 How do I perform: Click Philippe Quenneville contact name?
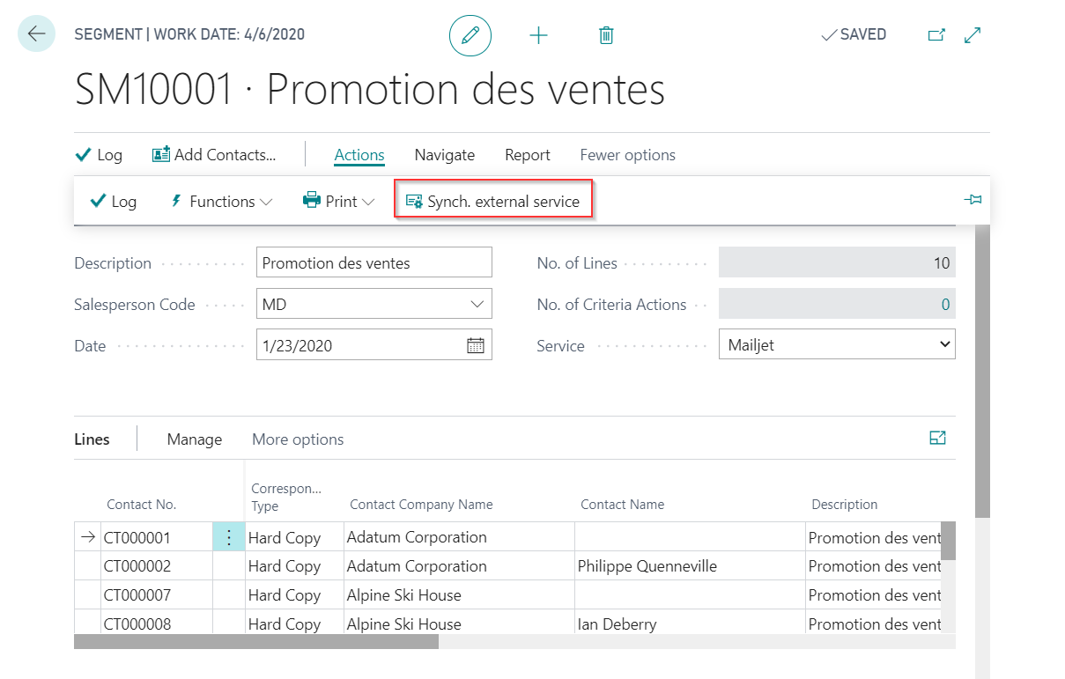(647, 566)
